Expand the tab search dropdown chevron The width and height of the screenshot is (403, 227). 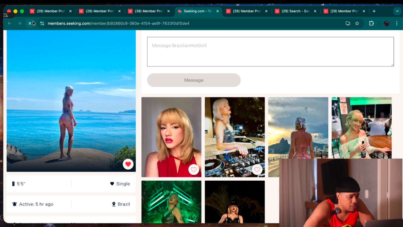click(x=397, y=11)
